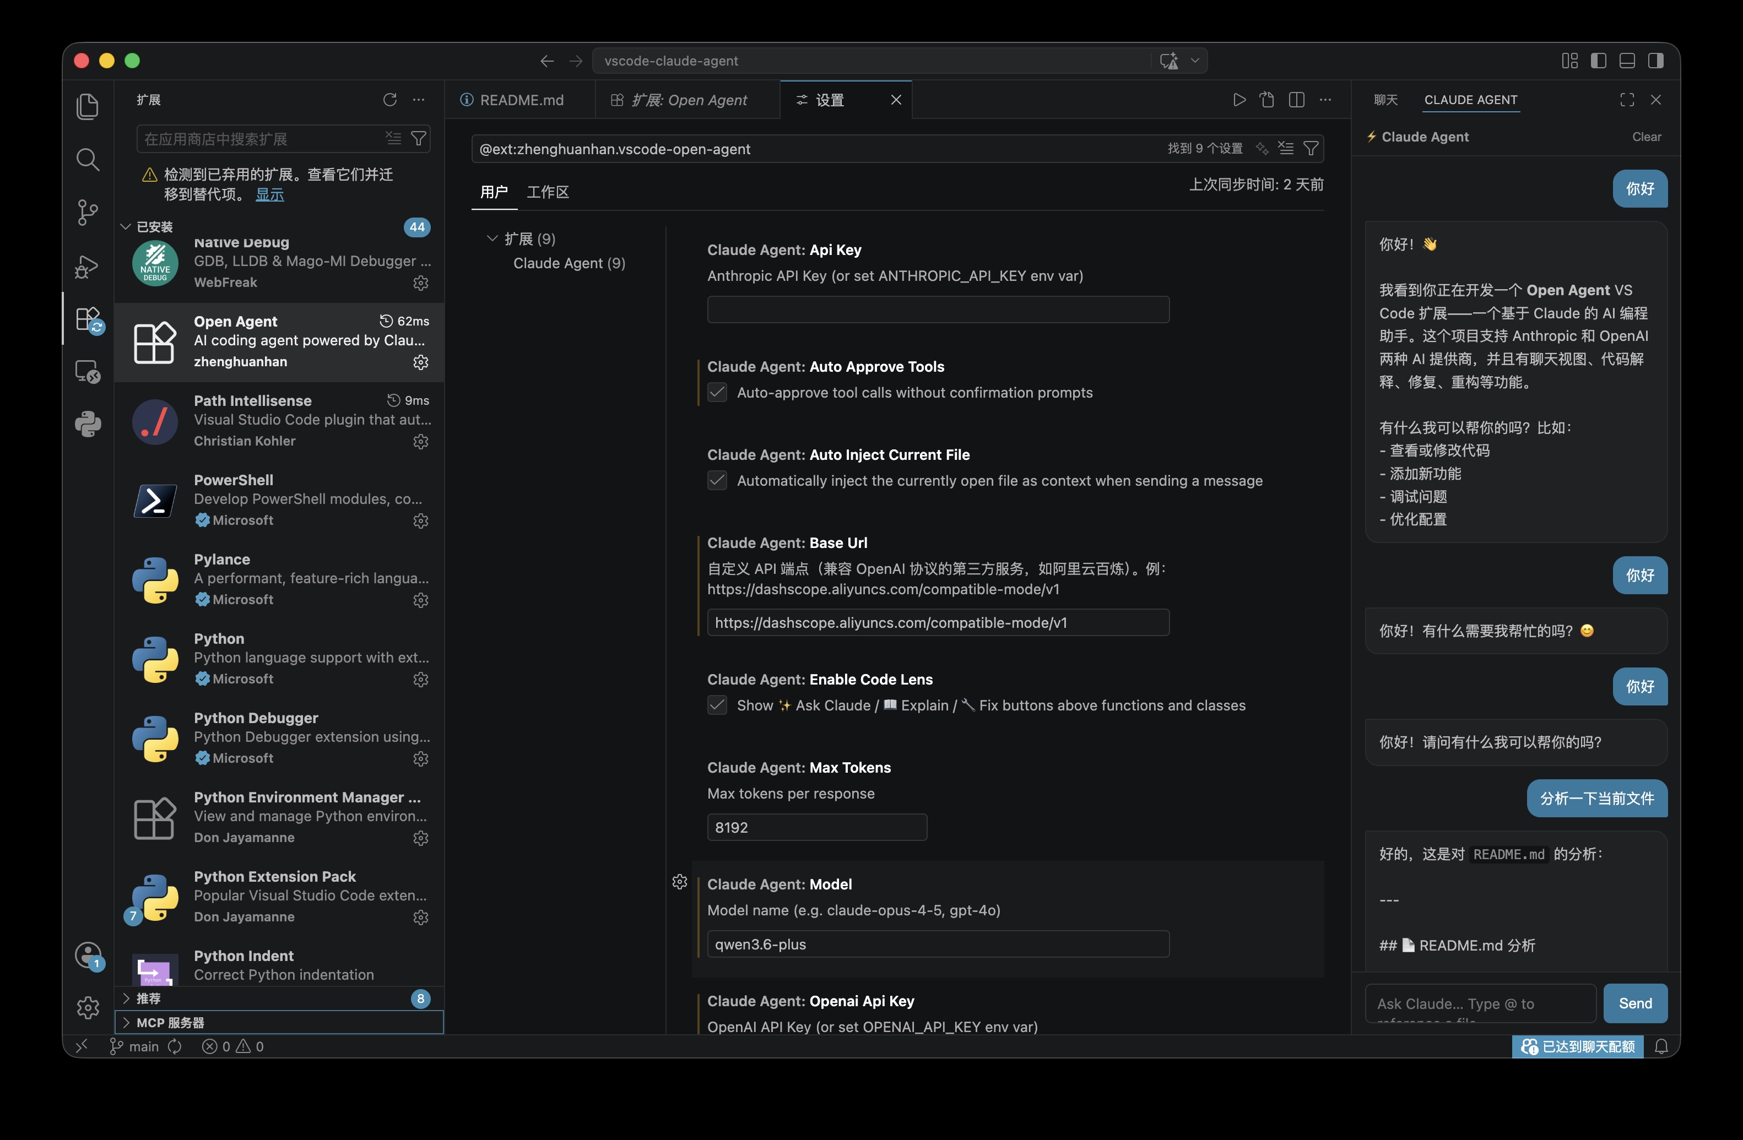Image resolution: width=1743 pixels, height=1140 pixels.
Task: Go forward with navigation arrow
Action: tap(576, 61)
